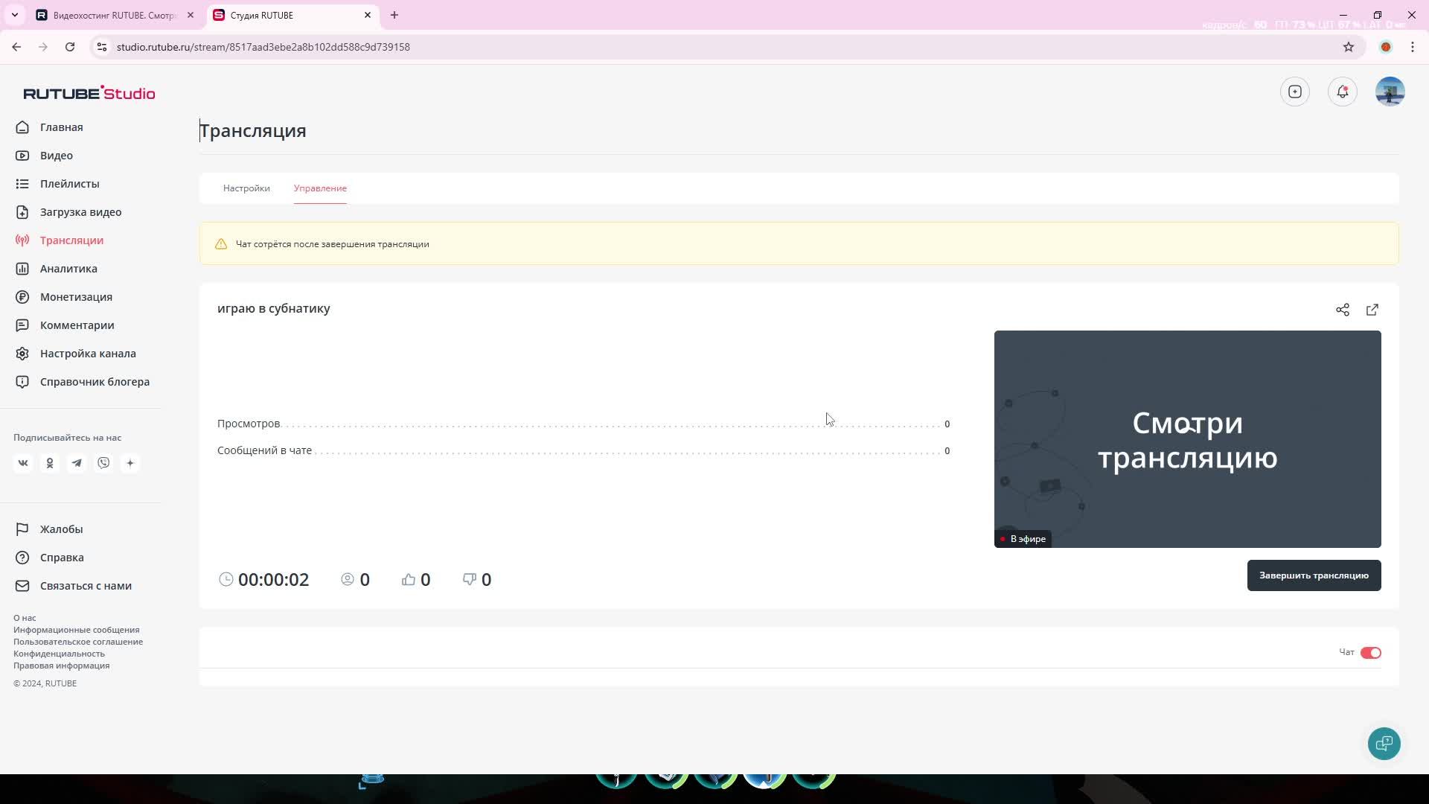Screen dimensions: 1429x804
Task: Open the Жалобы page
Action: (x=49, y=529)
